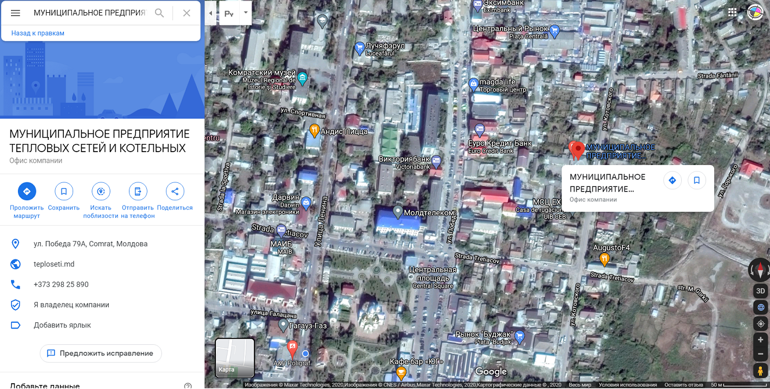
Task: Click the Эксимбанк bank pin
Action: 477,5
